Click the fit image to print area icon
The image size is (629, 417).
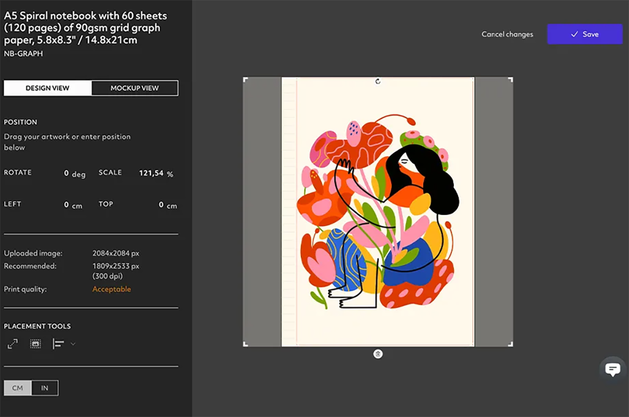[x=35, y=344]
